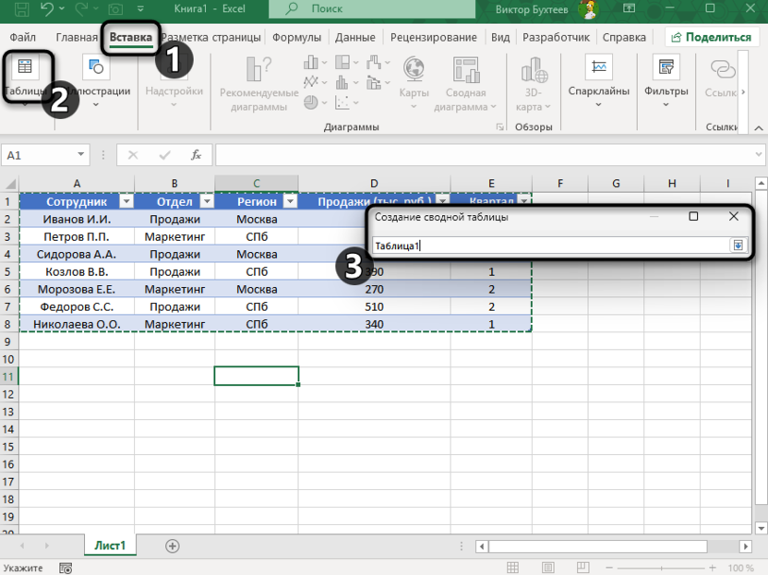Select the Лист1 sheet tab
This screenshot has width=768, height=575.
pos(110,546)
